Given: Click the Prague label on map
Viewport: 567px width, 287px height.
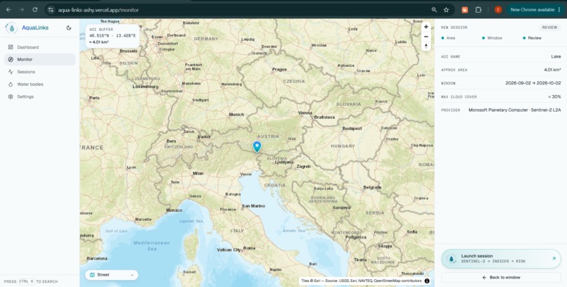Looking at the screenshot, I should 279,69.
